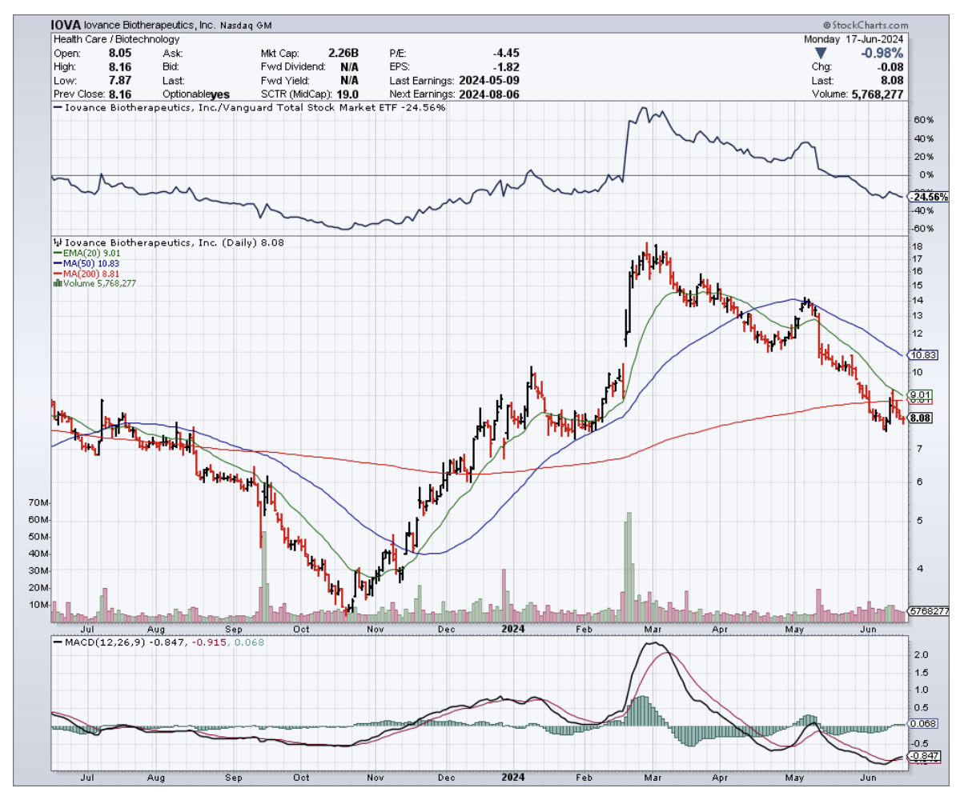Click the Health Care / Biotechnology sector text
This screenshot has width=956, height=792.
tap(116, 39)
